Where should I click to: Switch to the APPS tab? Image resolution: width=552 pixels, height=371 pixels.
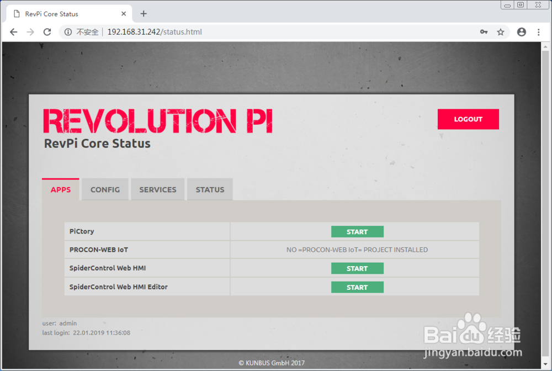pyautogui.click(x=61, y=189)
